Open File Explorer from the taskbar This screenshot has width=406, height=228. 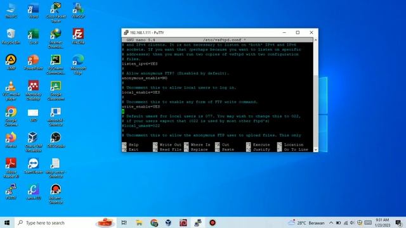tap(139, 222)
